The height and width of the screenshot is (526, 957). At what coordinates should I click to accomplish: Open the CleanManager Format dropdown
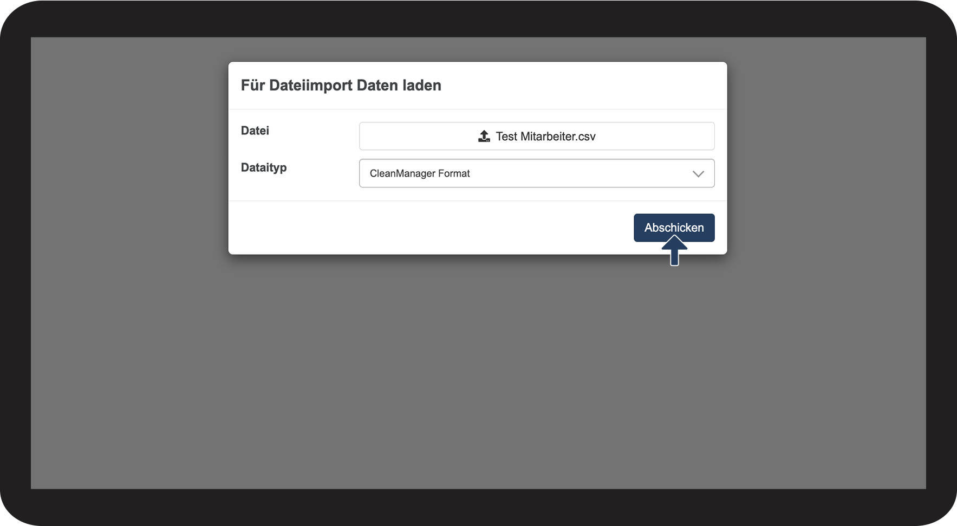(x=537, y=173)
